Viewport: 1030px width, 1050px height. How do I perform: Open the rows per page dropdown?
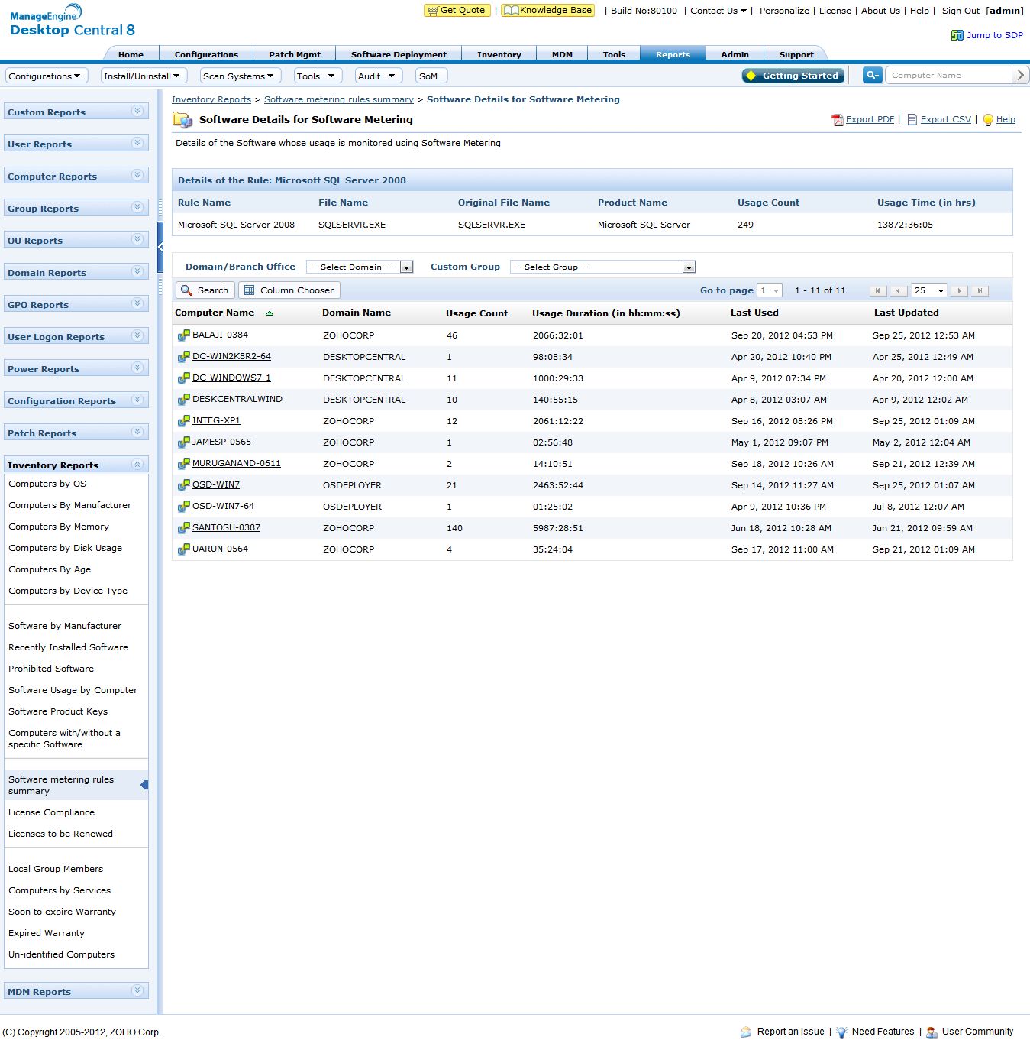click(x=930, y=290)
